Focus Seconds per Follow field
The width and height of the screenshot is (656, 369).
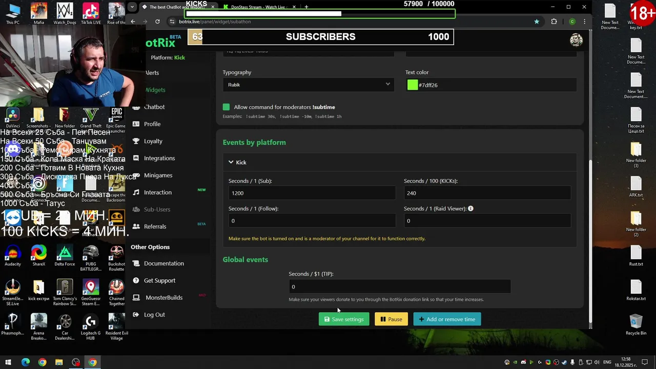pos(312,221)
